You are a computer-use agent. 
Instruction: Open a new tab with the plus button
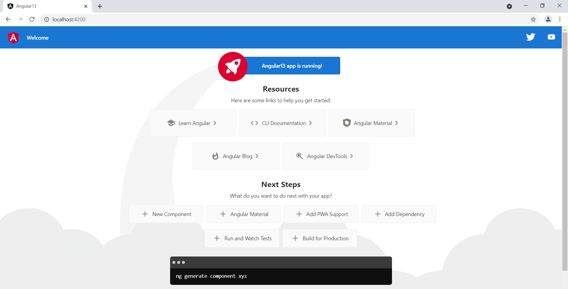100,6
